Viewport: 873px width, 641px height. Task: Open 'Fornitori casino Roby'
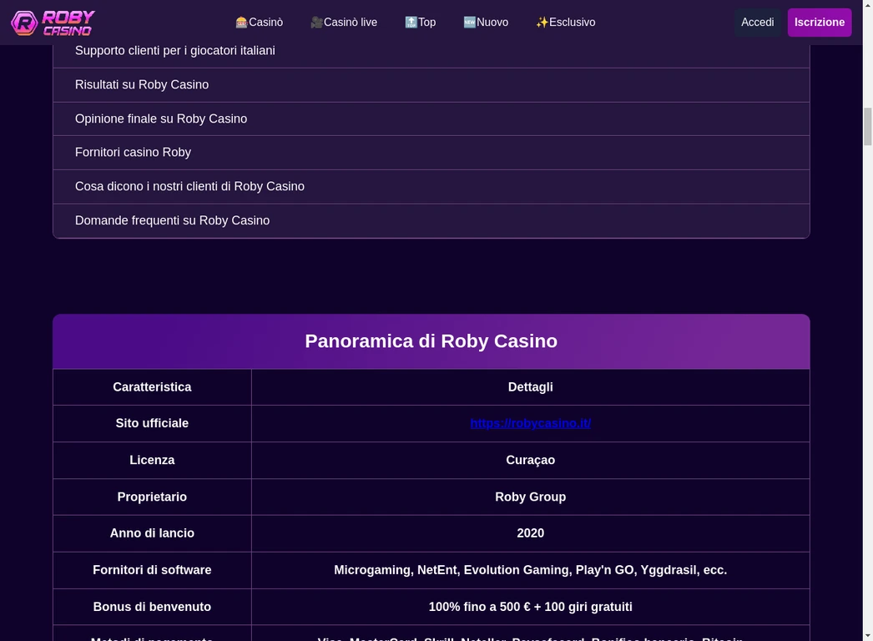point(133,152)
